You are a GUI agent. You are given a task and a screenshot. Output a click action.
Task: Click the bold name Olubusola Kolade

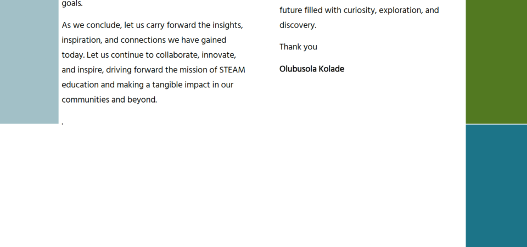pos(312,69)
